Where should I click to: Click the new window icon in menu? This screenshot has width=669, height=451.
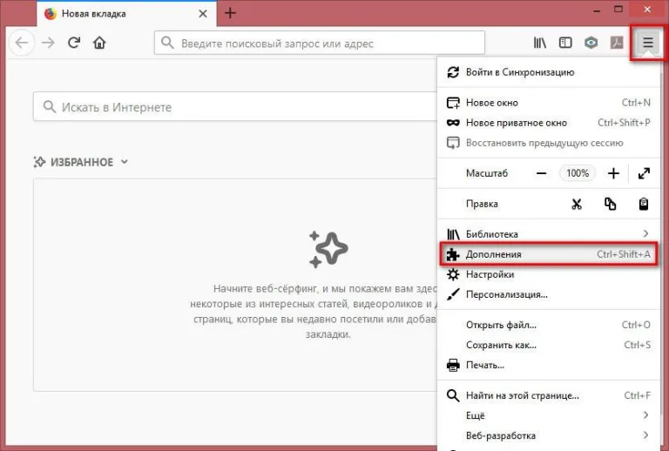point(453,103)
